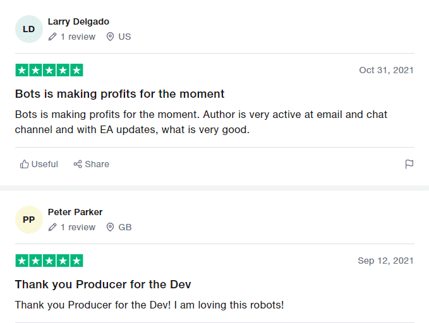Mark Larry's review as Useful
The height and width of the screenshot is (323, 429).
39,164
